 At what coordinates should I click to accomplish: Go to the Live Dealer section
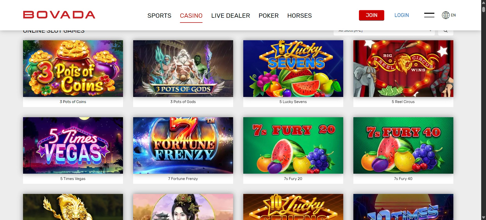[230, 16]
